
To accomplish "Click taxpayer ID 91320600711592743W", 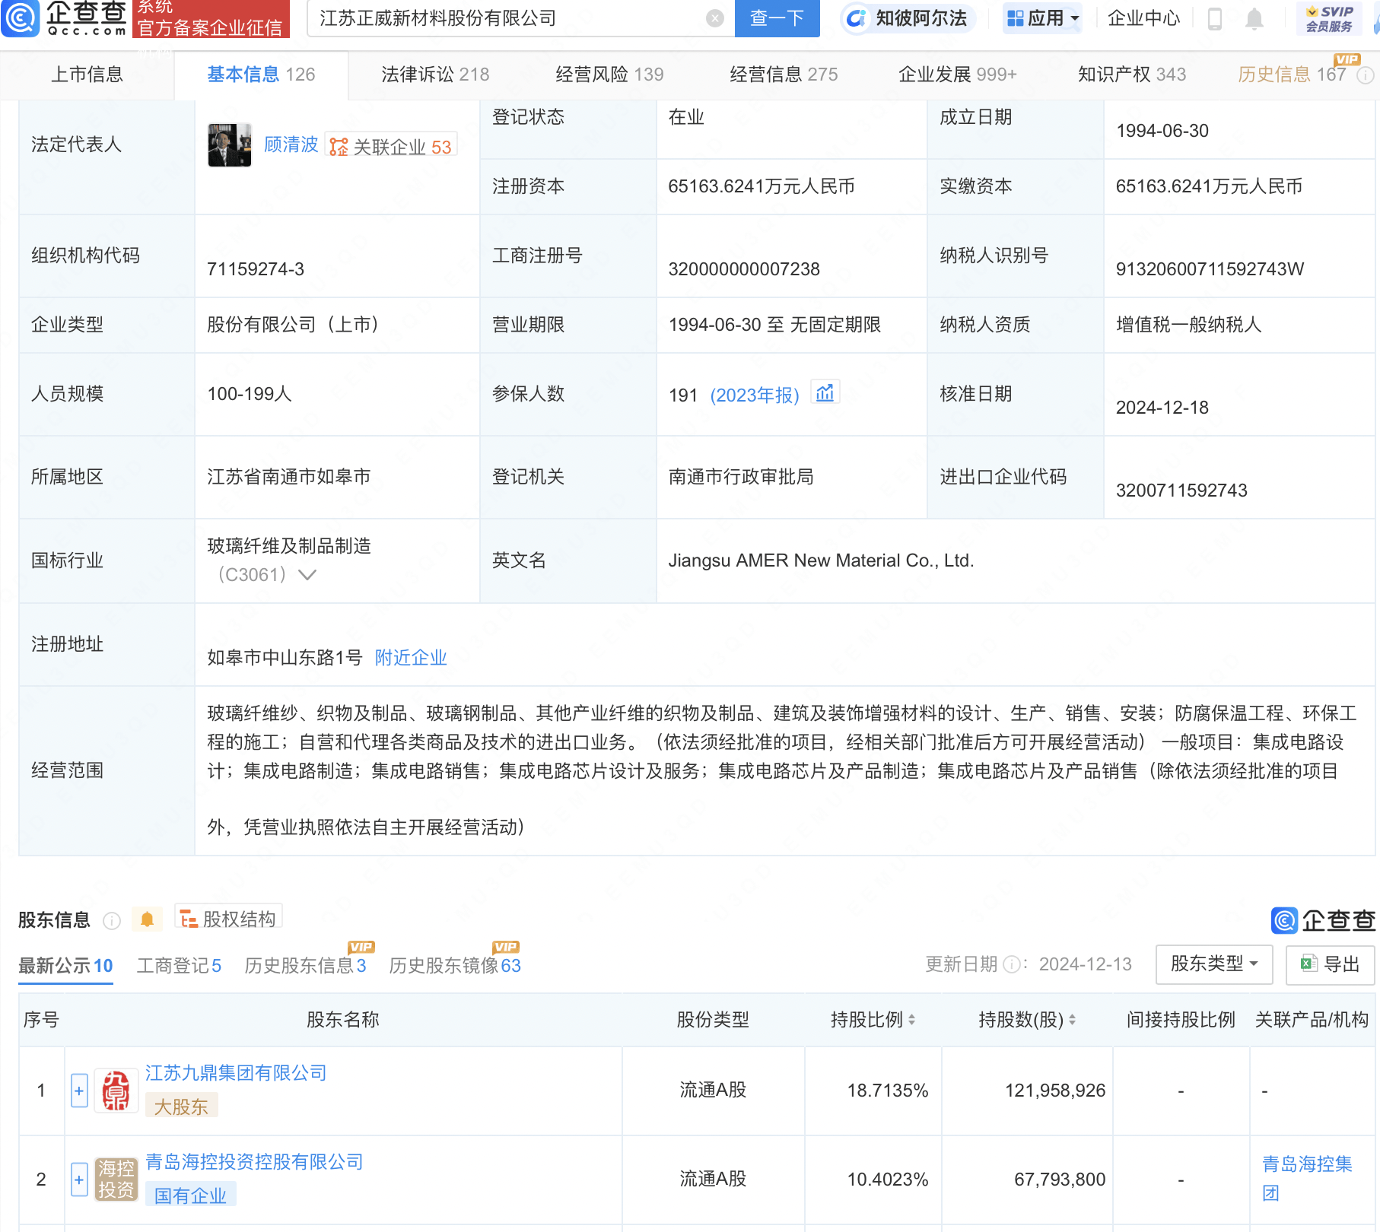I will tap(1210, 269).
